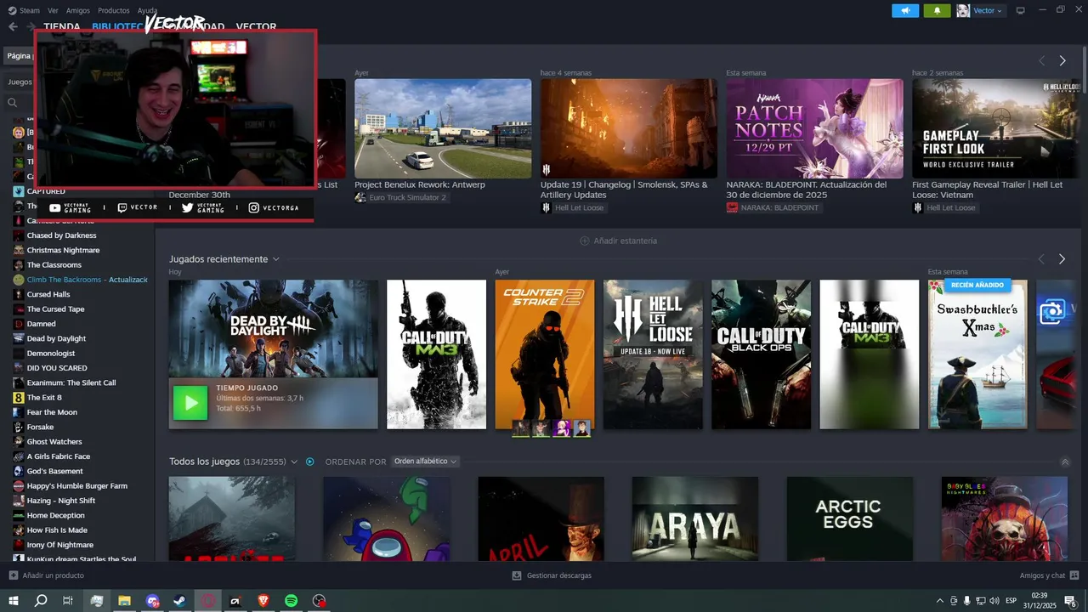1088x612 pixels.
Task: Click Añadir un producto button
Action: point(47,575)
